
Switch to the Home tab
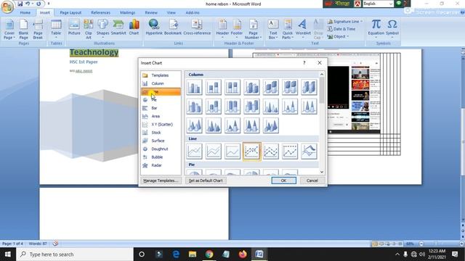tap(25, 13)
